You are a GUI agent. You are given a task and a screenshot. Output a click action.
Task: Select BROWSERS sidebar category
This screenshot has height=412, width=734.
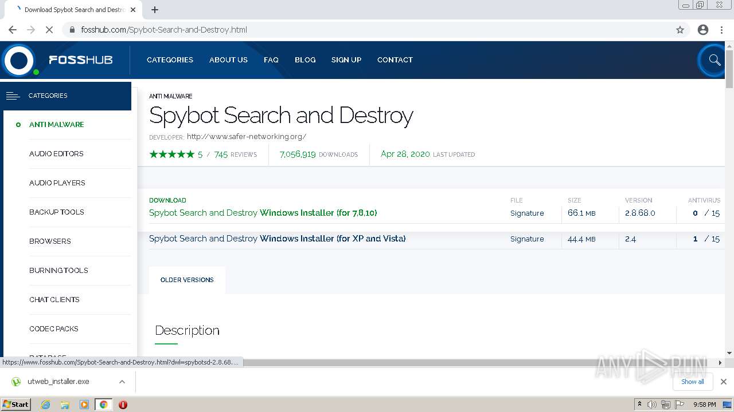coord(50,241)
